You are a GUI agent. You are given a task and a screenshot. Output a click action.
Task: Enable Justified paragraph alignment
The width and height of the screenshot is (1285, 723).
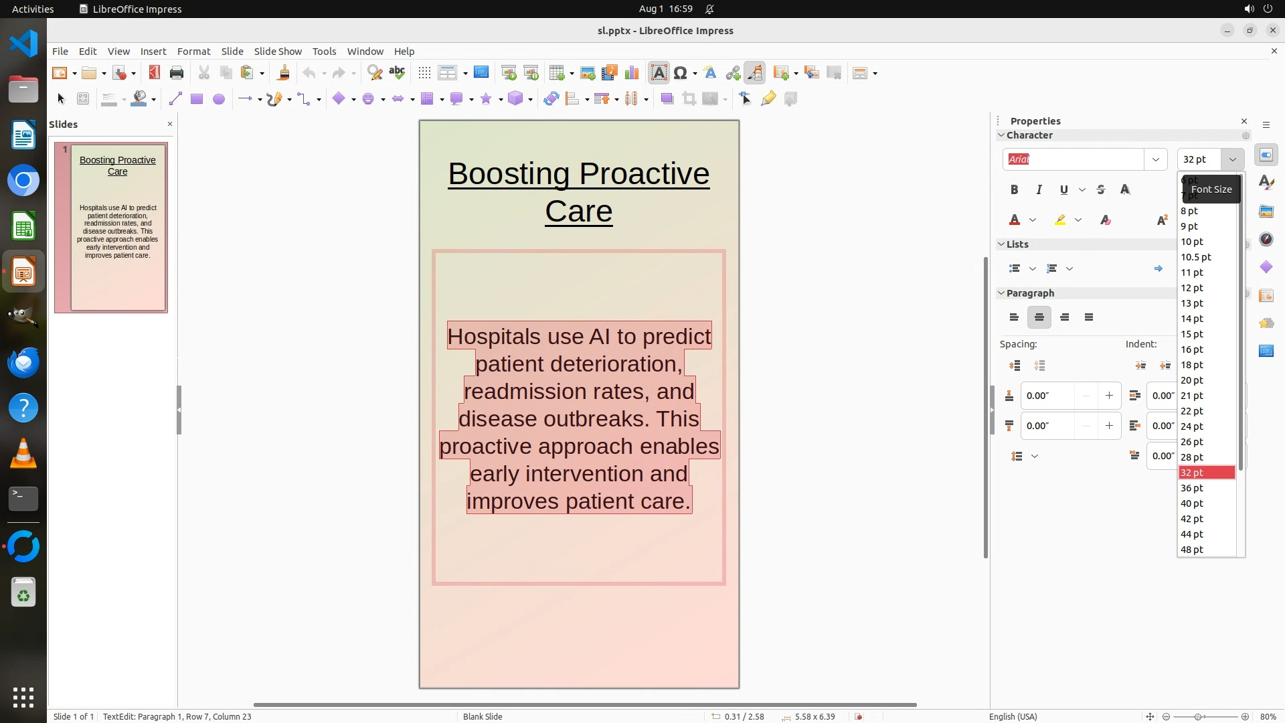(1089, 317)
